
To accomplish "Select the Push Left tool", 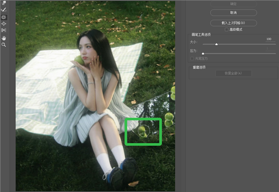I will click(4, 30).
